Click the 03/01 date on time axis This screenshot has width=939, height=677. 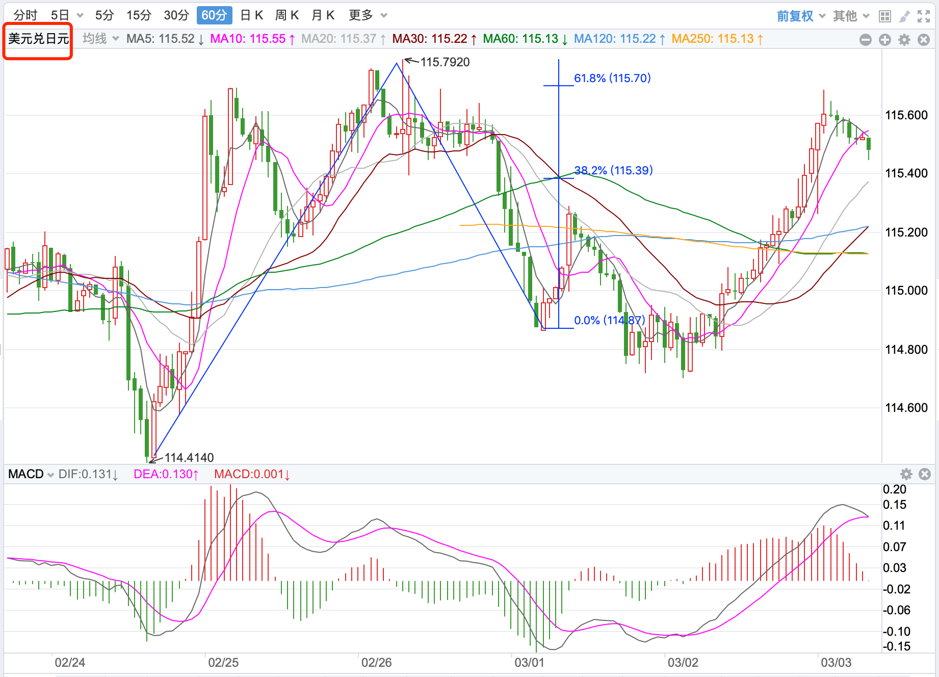pos(530,663)
